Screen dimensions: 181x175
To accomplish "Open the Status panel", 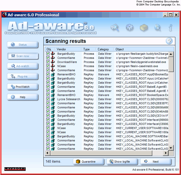I will pyautogui.click(x=23, y=45).
